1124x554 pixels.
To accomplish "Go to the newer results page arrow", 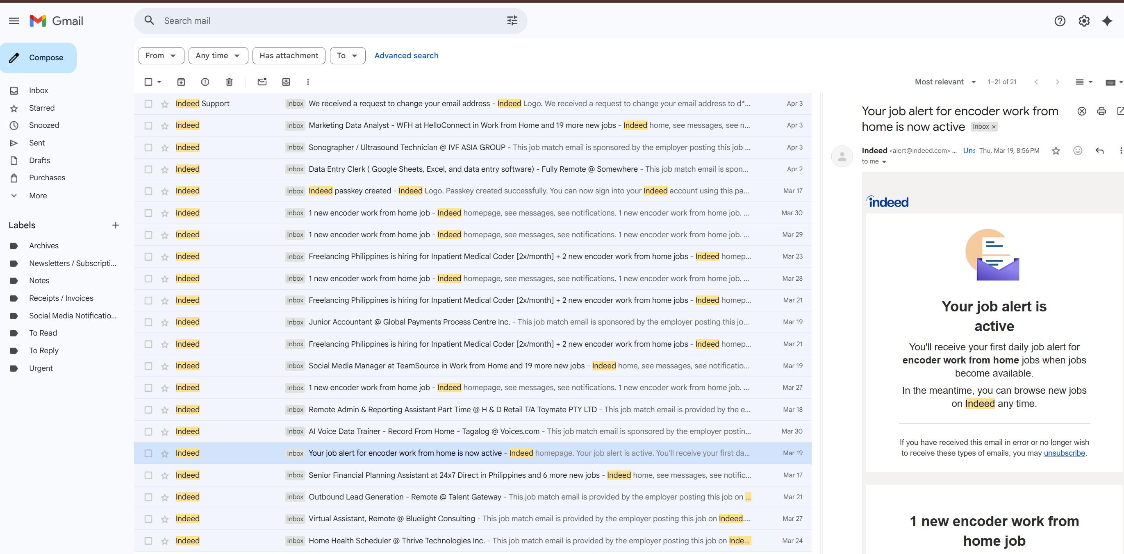I will 1036,82.
